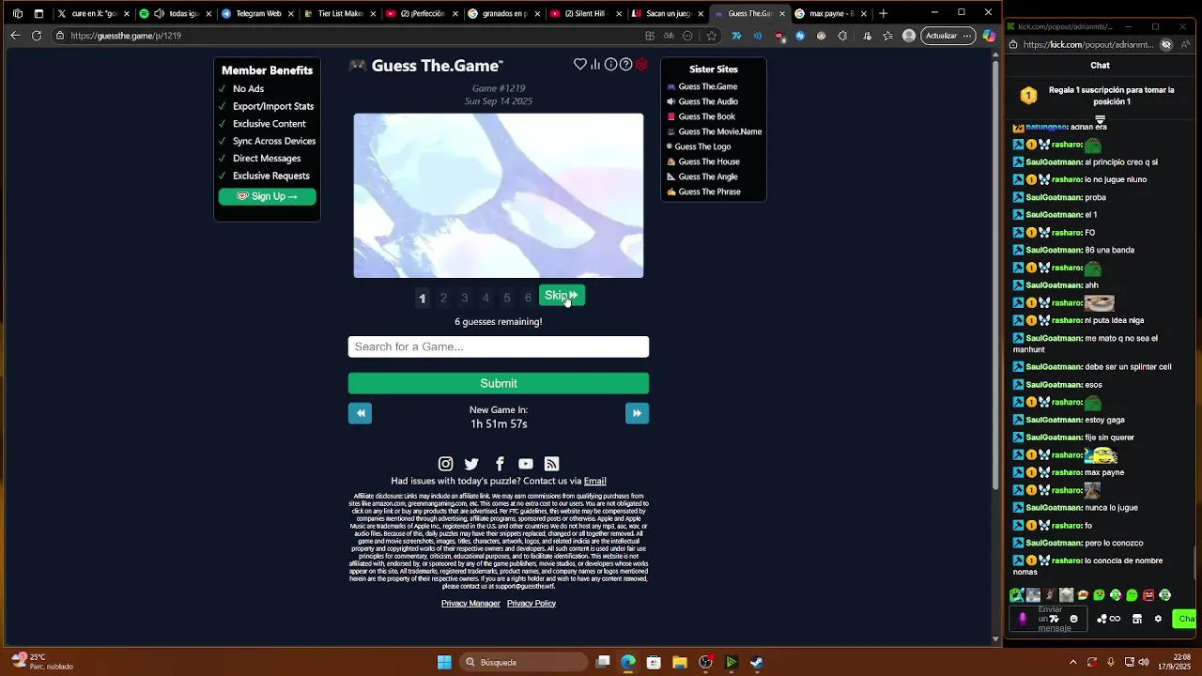Open File Explorer from the taskbar
Screen dimensions: 1202x676
click(x=680, y=662)
